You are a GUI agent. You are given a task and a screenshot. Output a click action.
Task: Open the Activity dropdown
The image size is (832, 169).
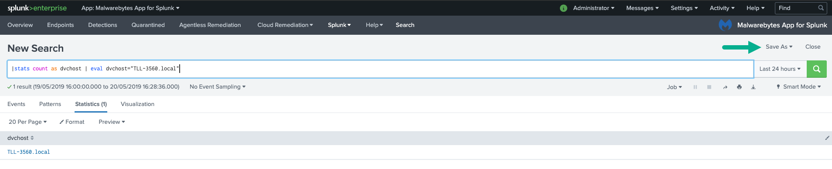point(722,8)
